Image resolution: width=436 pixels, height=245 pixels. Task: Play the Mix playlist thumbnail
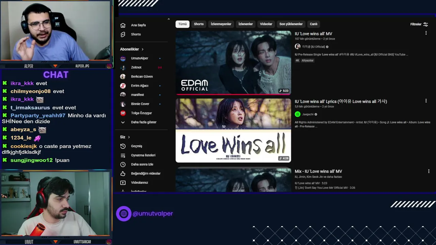pyautogui.click(x=233, y=179)
